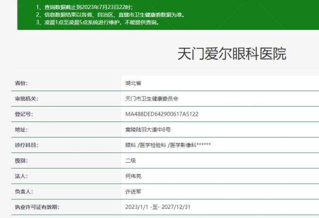The image size is (319, 218).
Task: Click the hospital title 天门爱尔眼科医院
Action: 231,54
